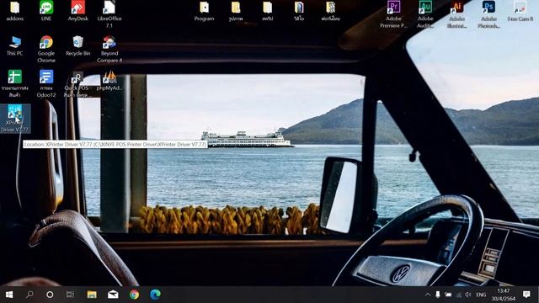539x303 pixels.
Task: Open Task View on taskbar
Action: (x=70, y=295)
